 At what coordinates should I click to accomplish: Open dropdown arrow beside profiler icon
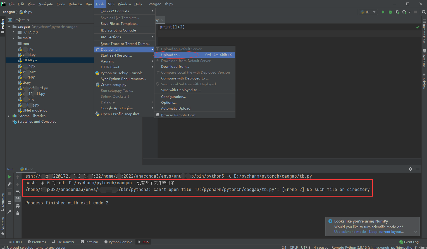coord(410,12)
